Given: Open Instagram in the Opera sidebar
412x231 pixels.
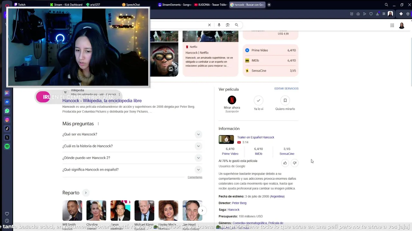Looking at the screenshot, I should 7,120.
